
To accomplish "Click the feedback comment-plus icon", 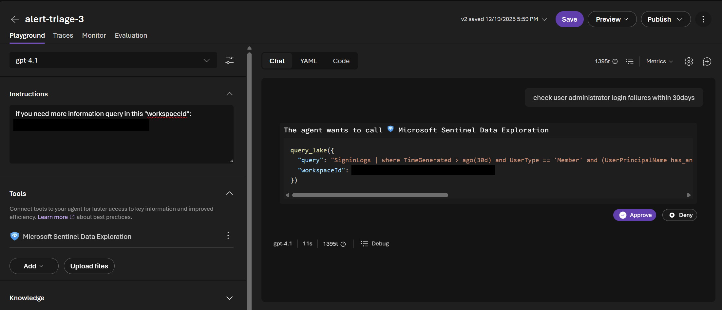I will 707,62.
